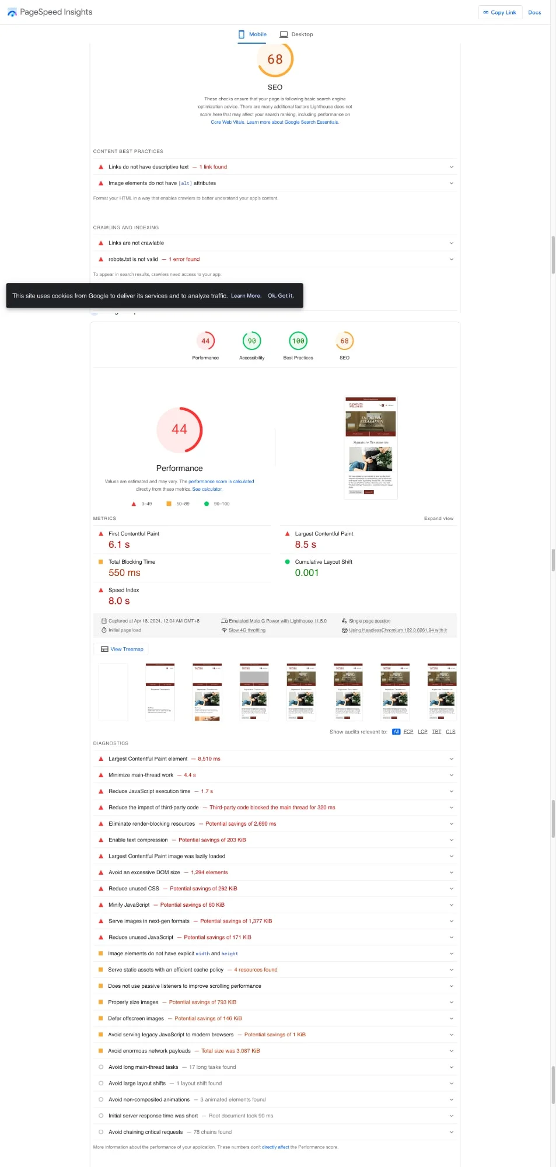This screenshot has width=556, height=1167.
Task: Expand 'Enable text compression' diagnostic
Action: click(275, 840)
